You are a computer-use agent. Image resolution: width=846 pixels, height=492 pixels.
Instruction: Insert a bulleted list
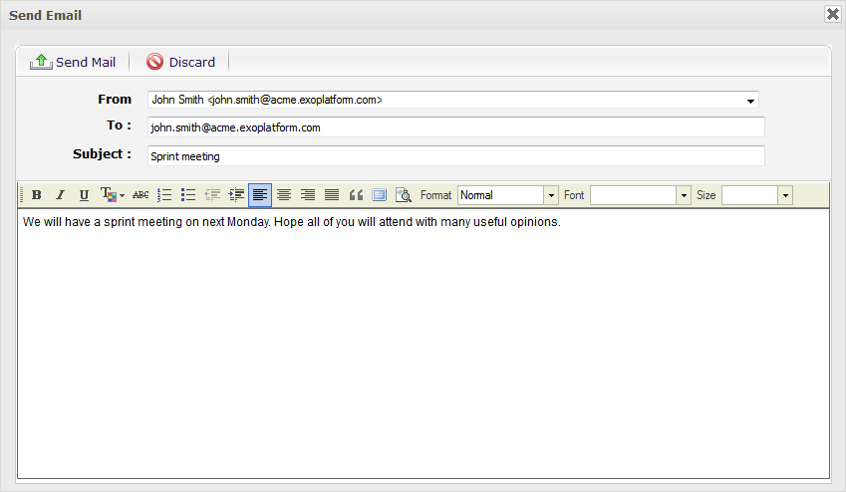(188, 195)
